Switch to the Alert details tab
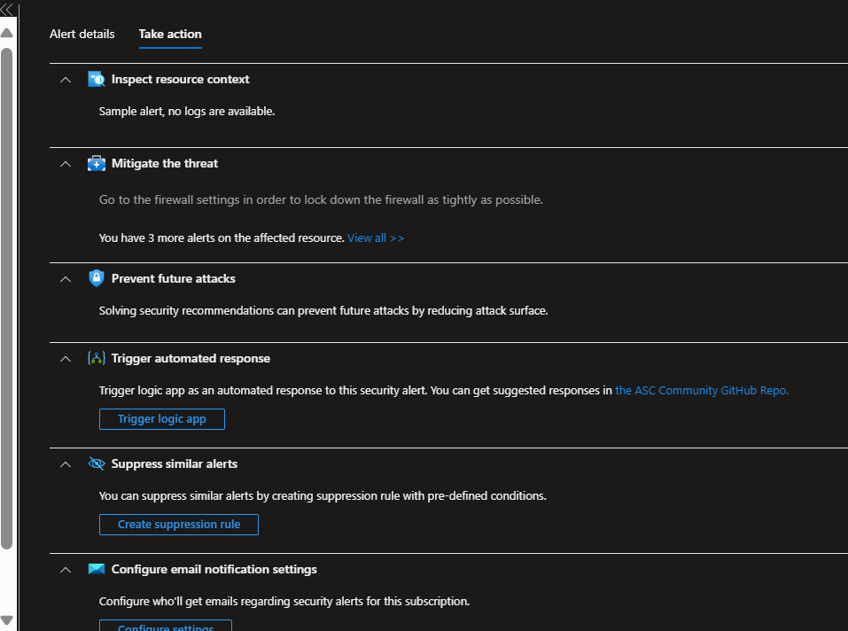The width and height of the screenshot is (848, 631). point(82,34)
